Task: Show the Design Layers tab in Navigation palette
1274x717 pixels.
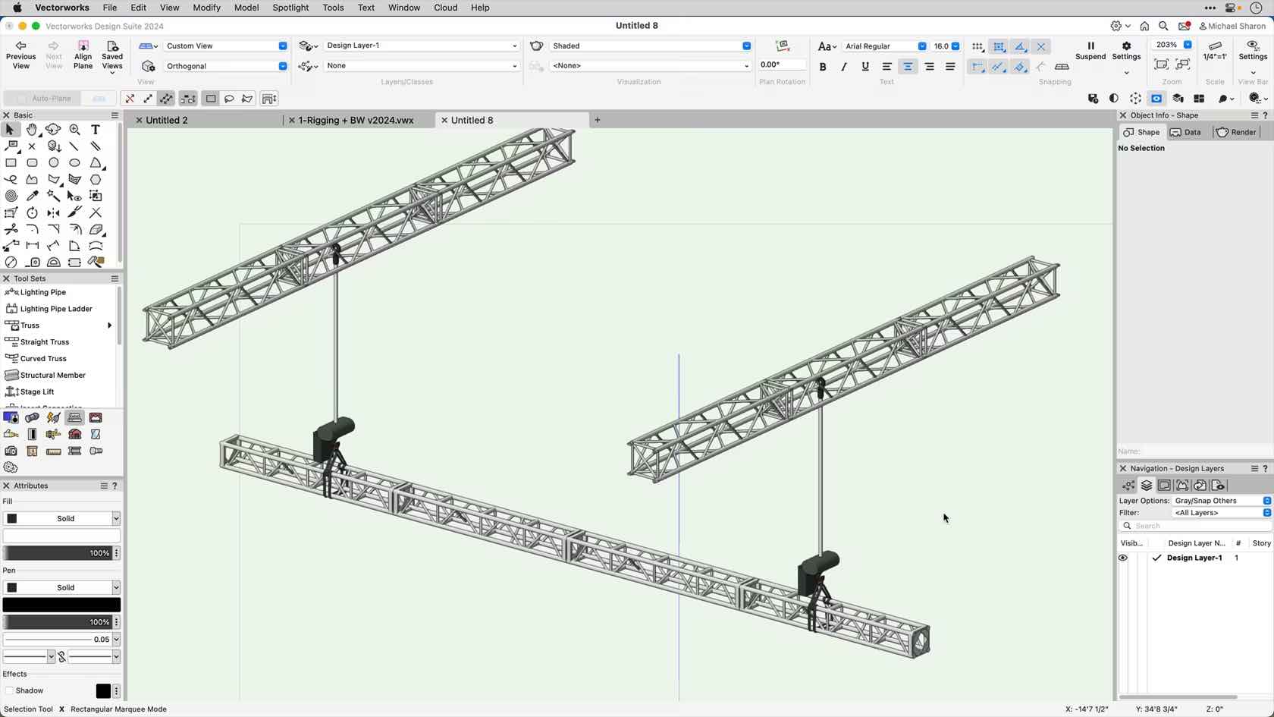Action: click(x=1147, y=486)
